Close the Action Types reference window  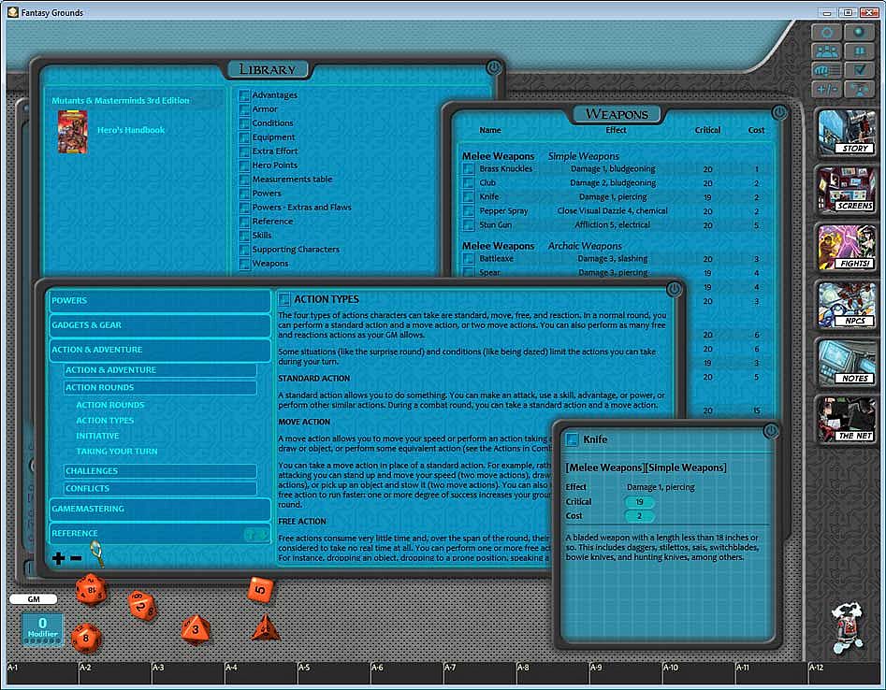coord(675,289)
